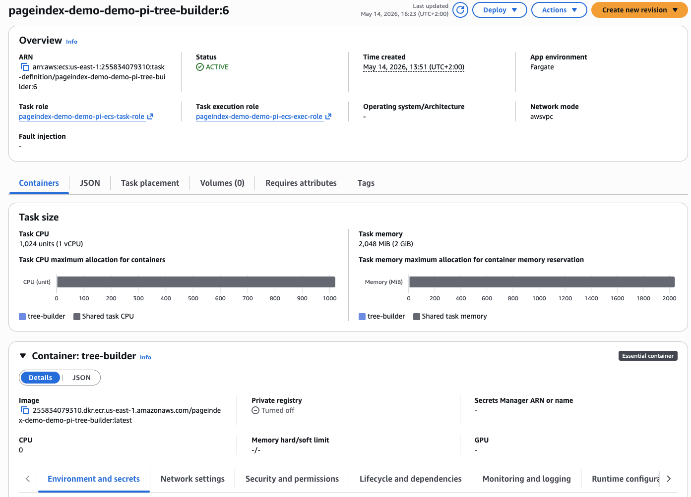The image size is (691, 497).
Task: Open the Requires attributes tab
Action: tap(301, 183)
